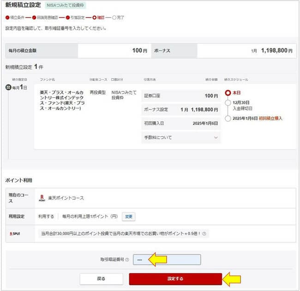Image resolution: width=300 pixels, height=291 pixels.
Task: Click the red 設定する button
Action: (x=175, y=279)
